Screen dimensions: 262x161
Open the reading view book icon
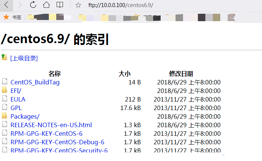[60, 5]
